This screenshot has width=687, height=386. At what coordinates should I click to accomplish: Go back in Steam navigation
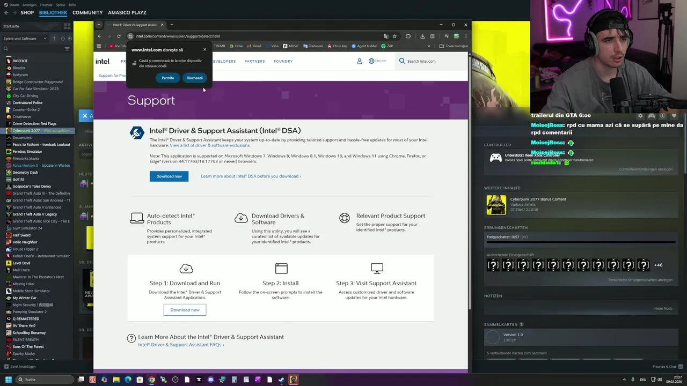point(6,12)
